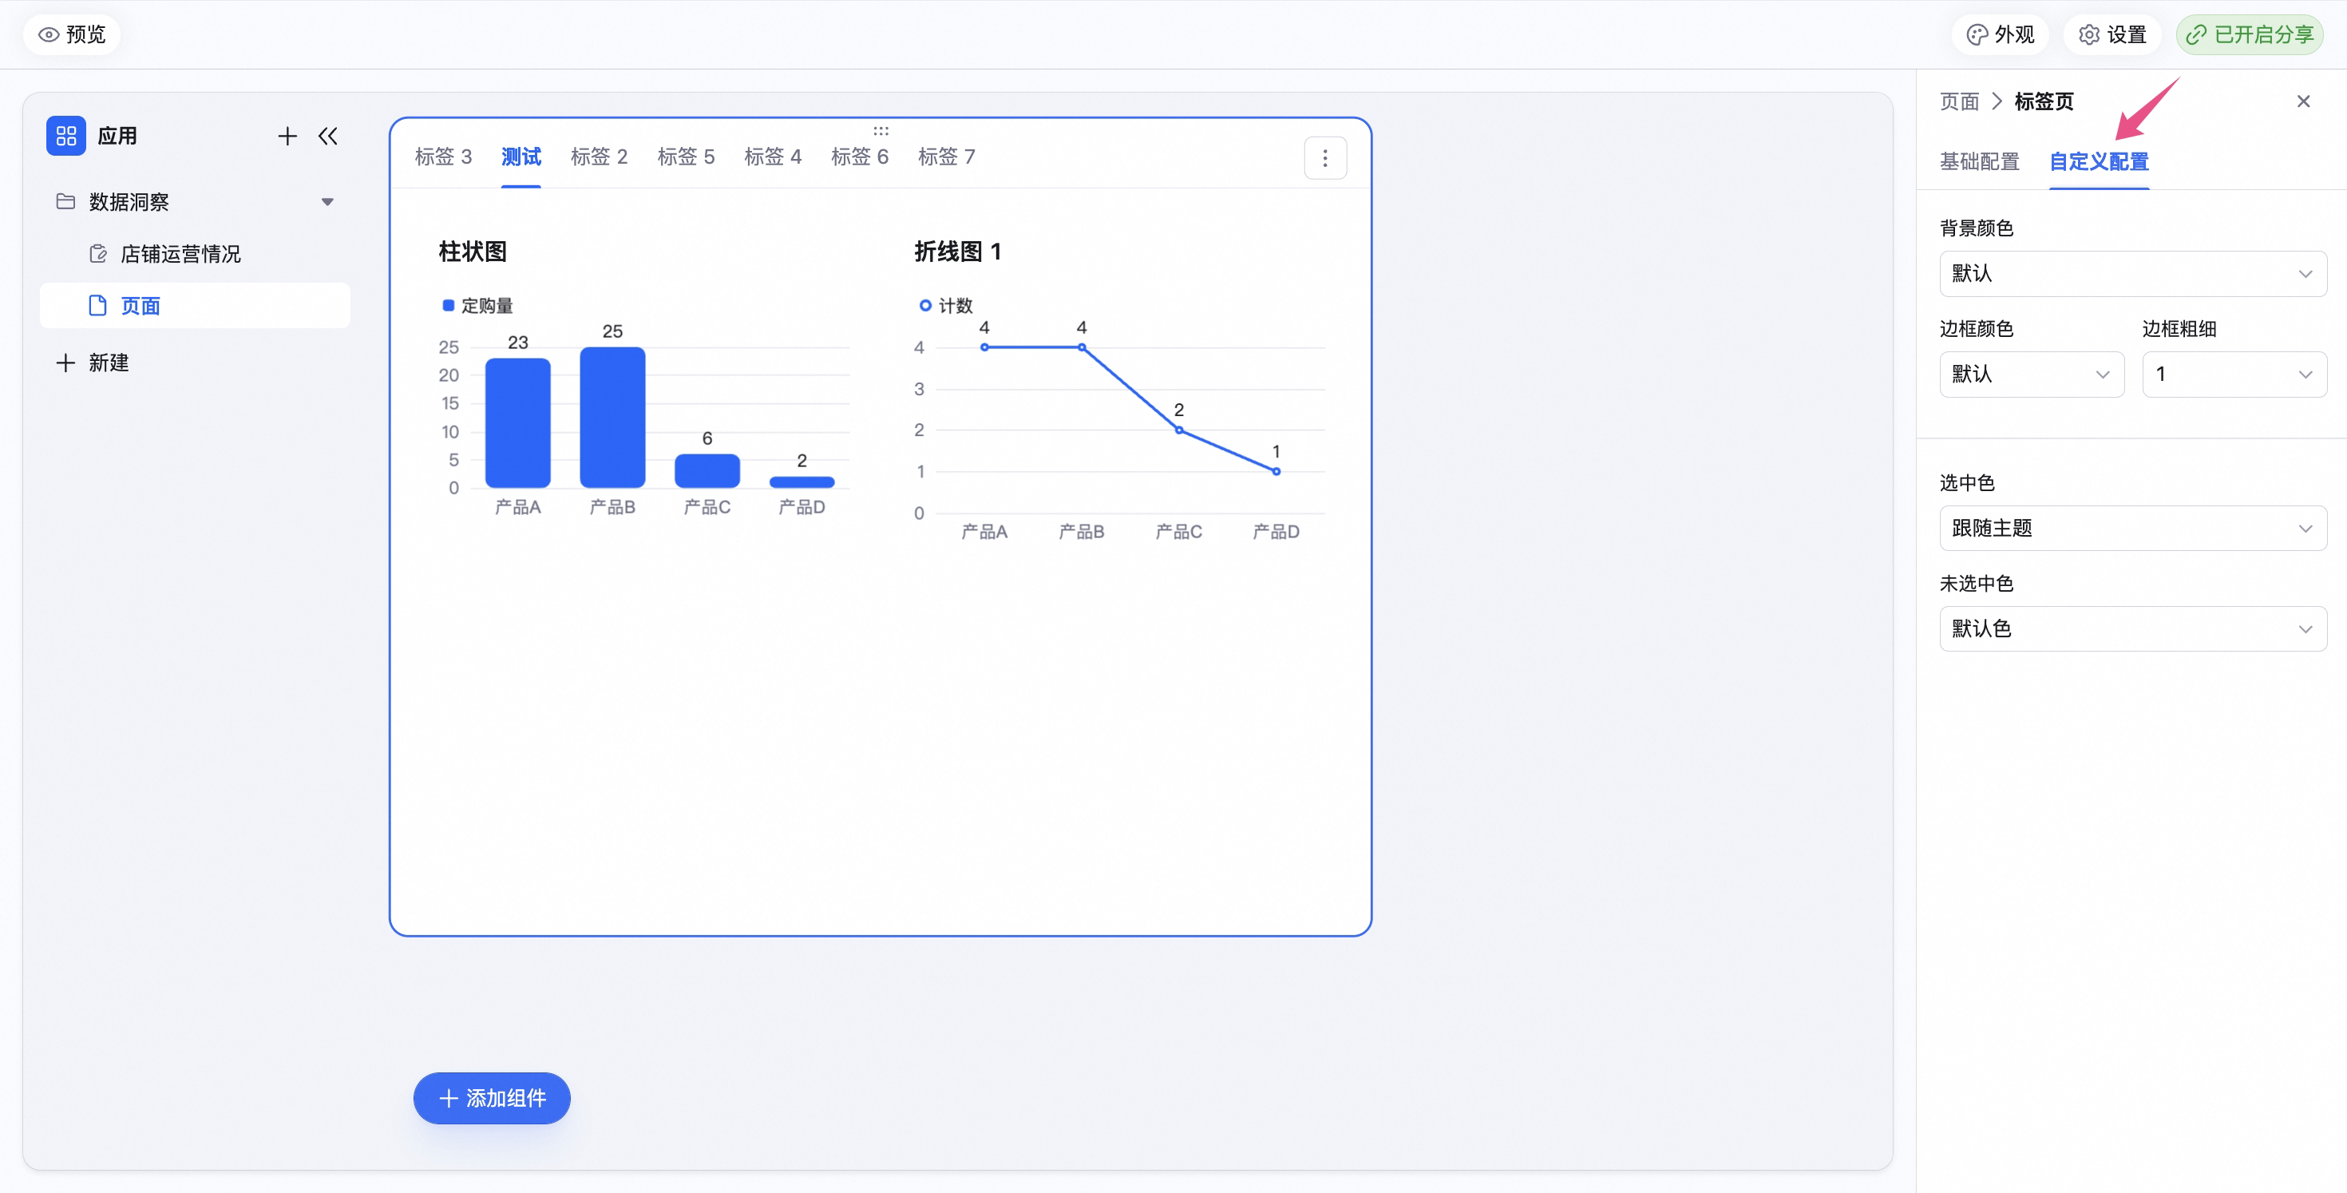Add new item with sidebar plus icon
2347x1193 pixels.
tap(287, 137)
